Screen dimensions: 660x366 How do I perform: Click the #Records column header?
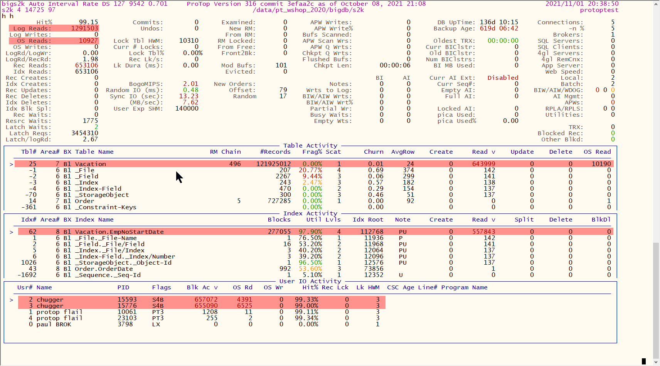tap(275, 152)
